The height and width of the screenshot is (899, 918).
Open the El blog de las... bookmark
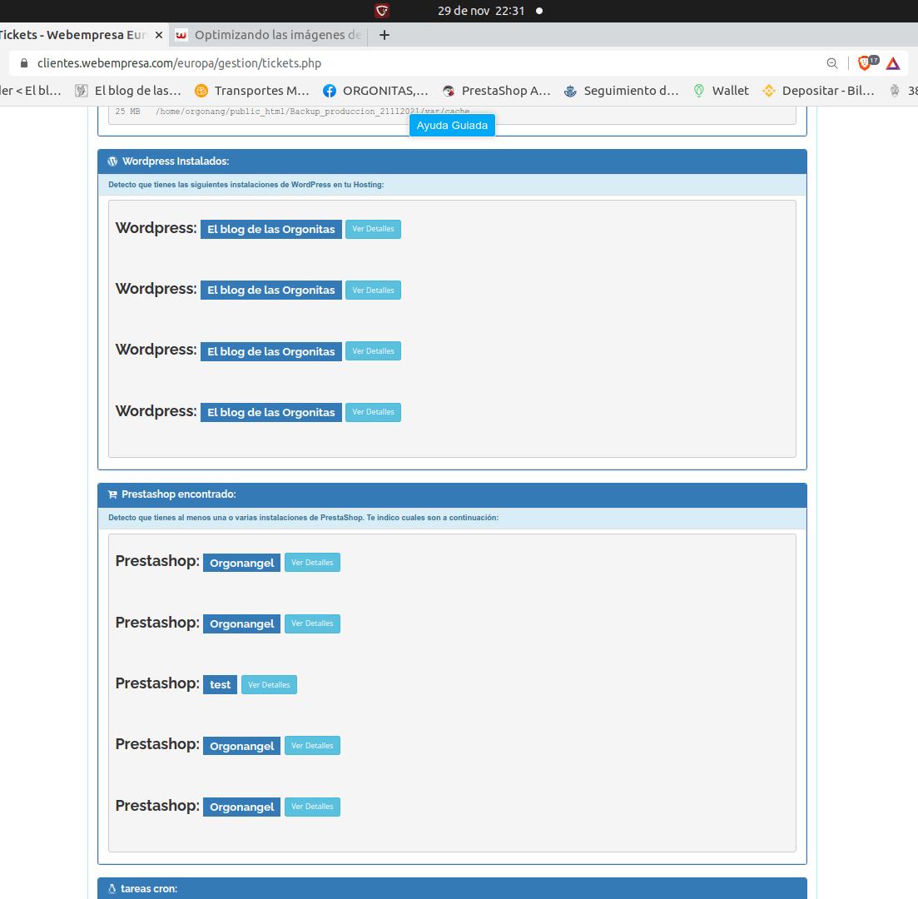(x=128, y=91)
